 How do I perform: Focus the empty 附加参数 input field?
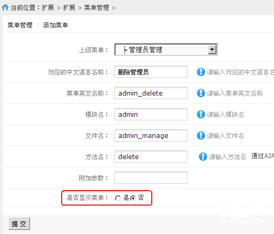coord(151,178)
